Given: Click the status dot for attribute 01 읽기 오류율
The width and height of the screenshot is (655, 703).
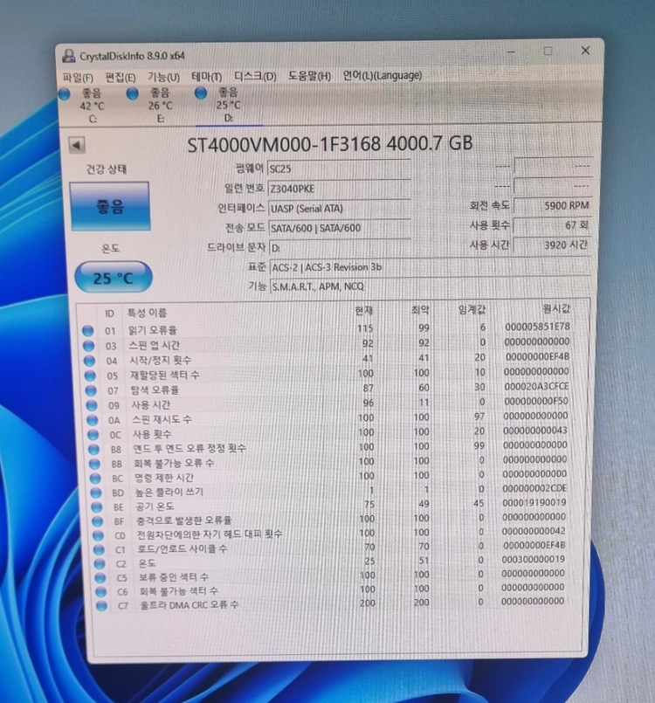Looking at the screenshot, I should click(88, 331).
